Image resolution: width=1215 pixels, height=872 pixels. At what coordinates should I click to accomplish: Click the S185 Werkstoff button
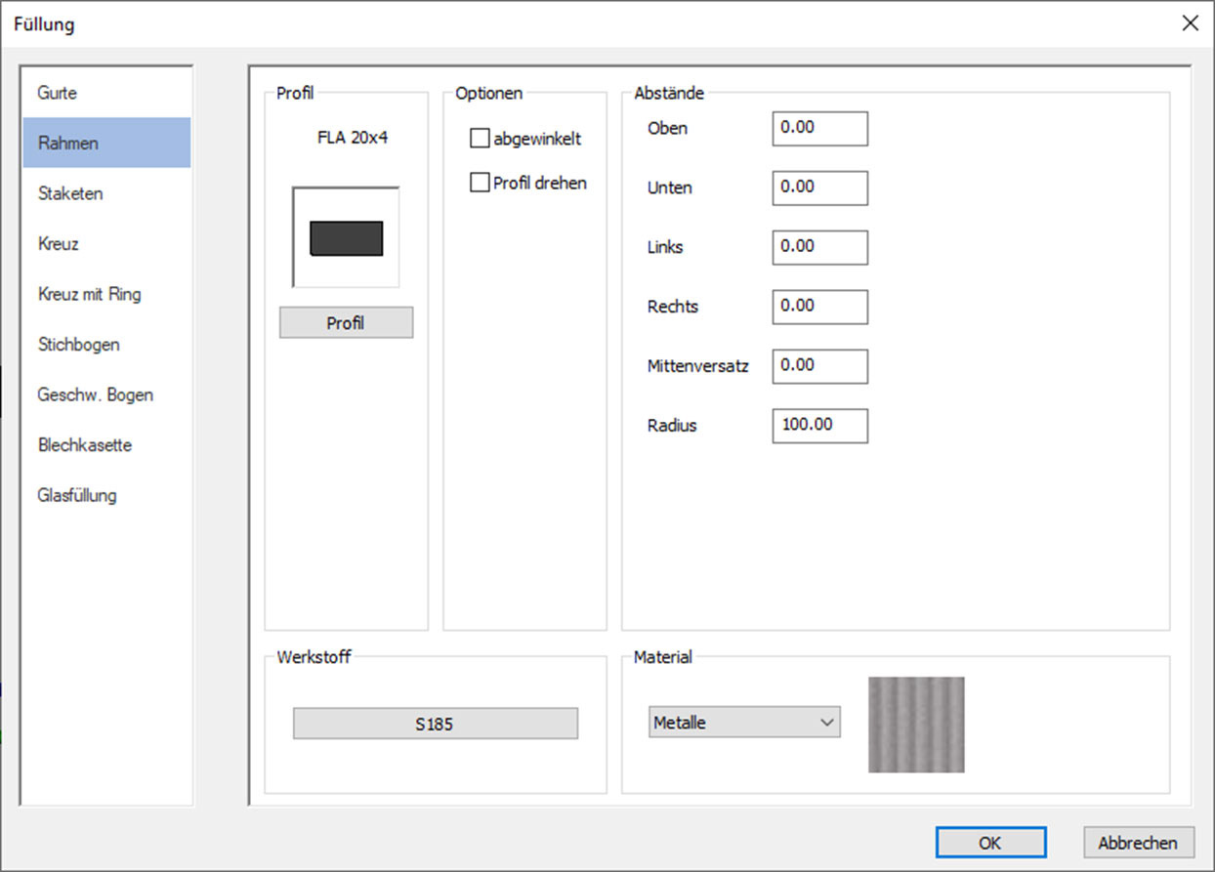(436, 724)
